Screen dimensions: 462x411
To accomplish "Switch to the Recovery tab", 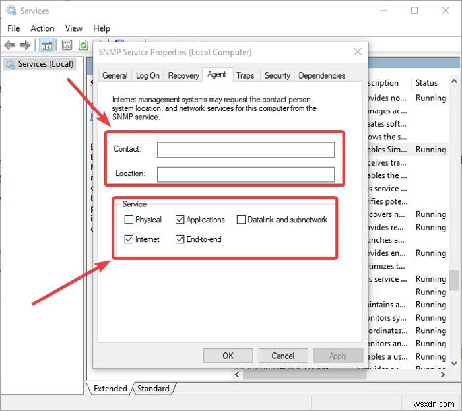I will [x=183, y=75].
